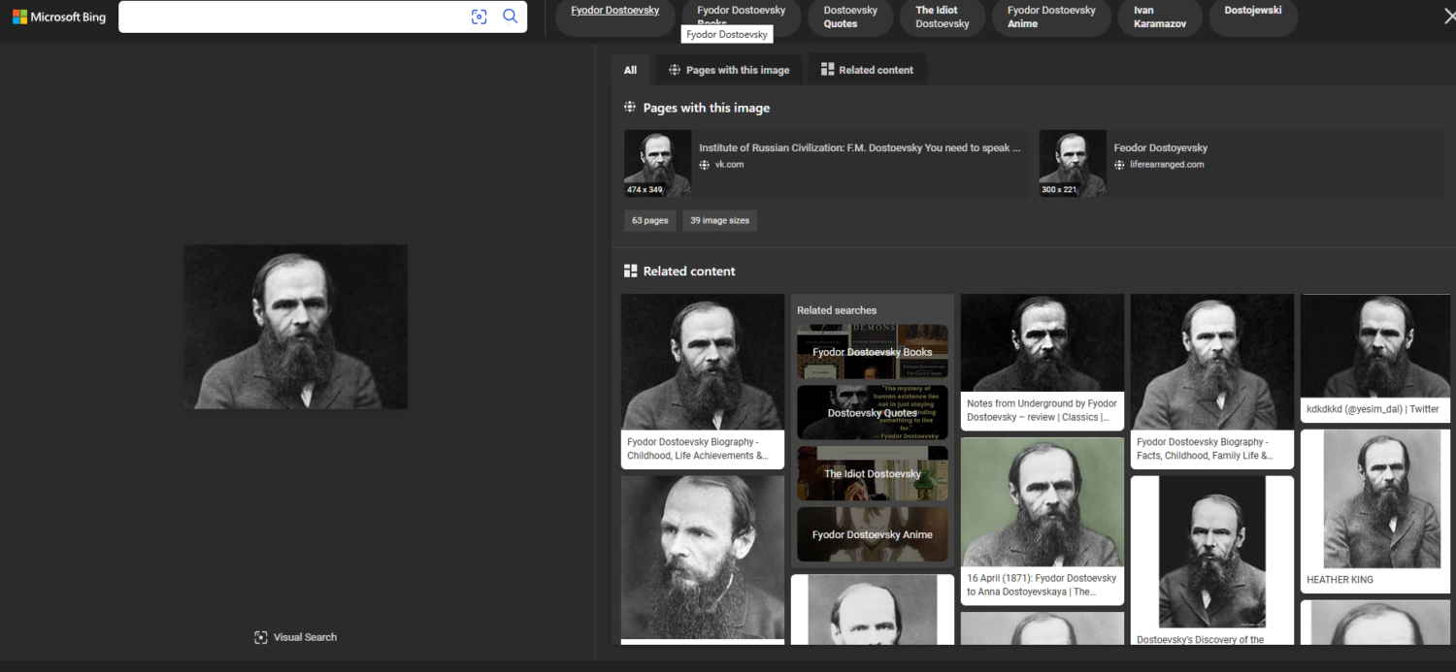Image resolution: width=1456 pixels, height=672 pixels.
Task: Open Dostoevsky's Discovery of the card
Action: tap(1212, 560)
